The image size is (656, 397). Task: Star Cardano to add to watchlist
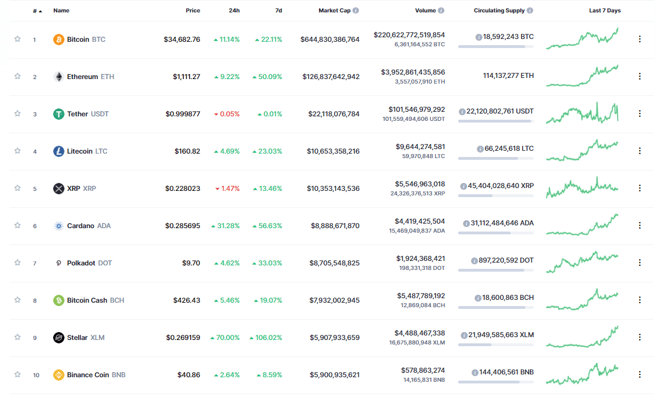[18, 225]
